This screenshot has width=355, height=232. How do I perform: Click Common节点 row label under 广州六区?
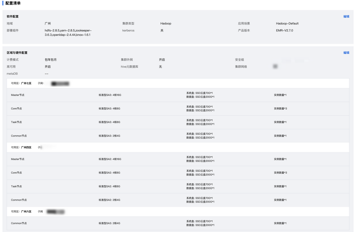[19, 223]
